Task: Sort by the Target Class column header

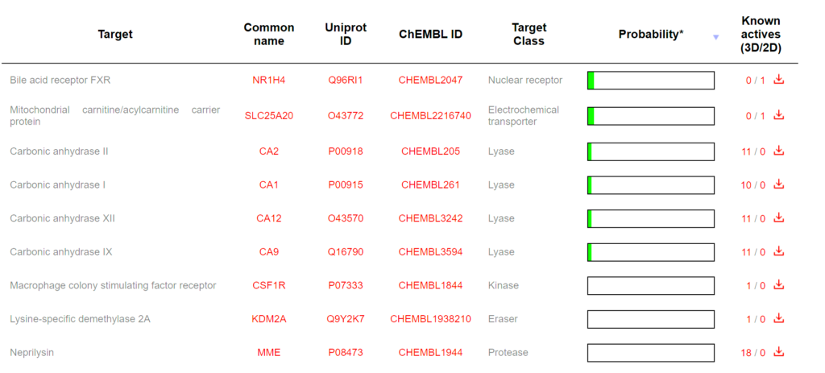Action: (529, 34)
